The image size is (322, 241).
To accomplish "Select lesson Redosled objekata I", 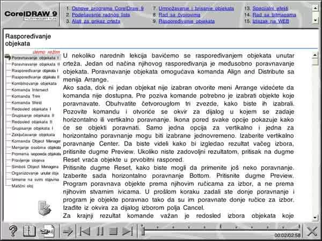I will (31, 109).
